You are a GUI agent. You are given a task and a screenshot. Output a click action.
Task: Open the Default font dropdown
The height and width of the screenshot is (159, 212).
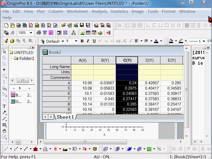(63, 41)
